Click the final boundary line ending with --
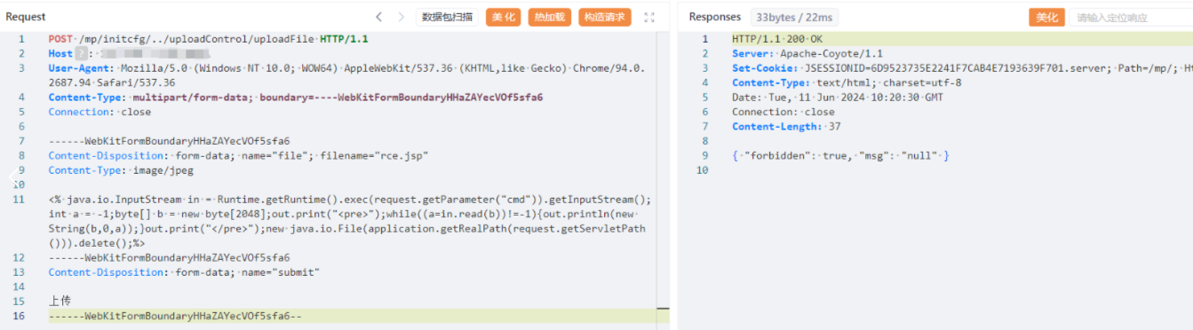Viewport: 1193px width, 330px height. coord(176,315)
